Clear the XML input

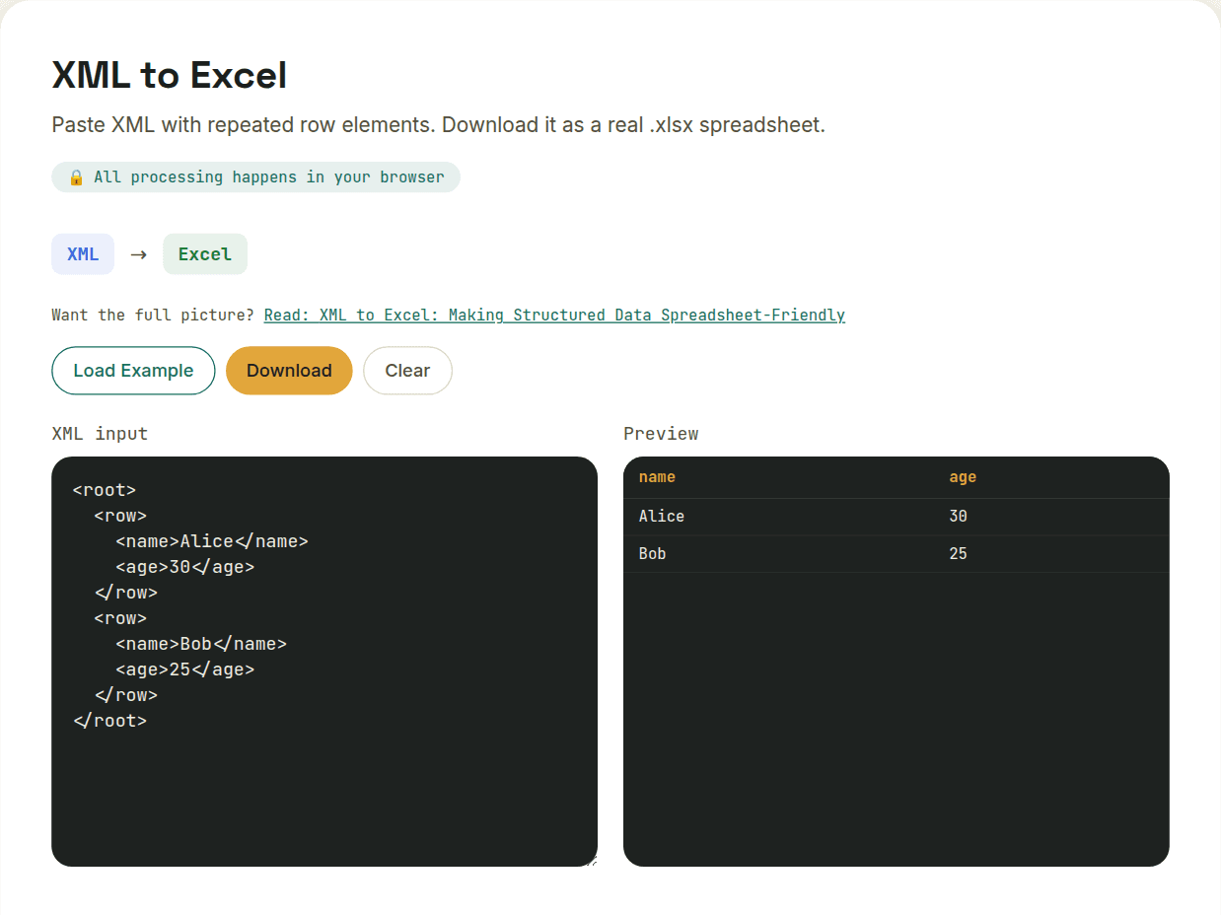point(407,371)
